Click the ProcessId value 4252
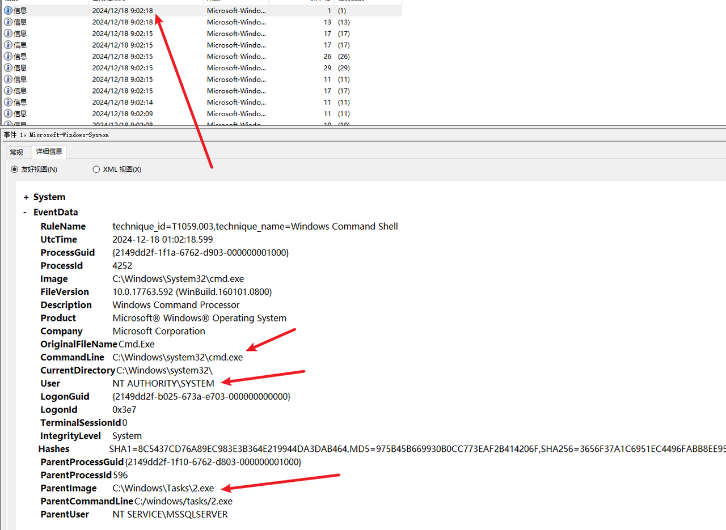The height and width of the screenshot is (530, 726). (122, 265)
